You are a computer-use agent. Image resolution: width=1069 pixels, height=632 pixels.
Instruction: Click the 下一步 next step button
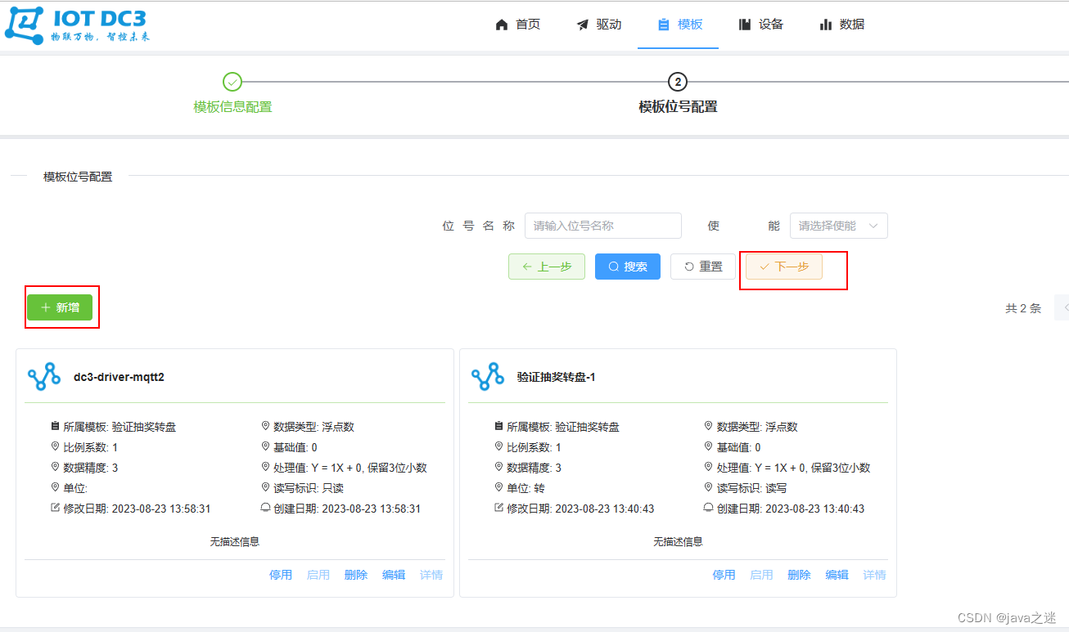coord(784,267)
